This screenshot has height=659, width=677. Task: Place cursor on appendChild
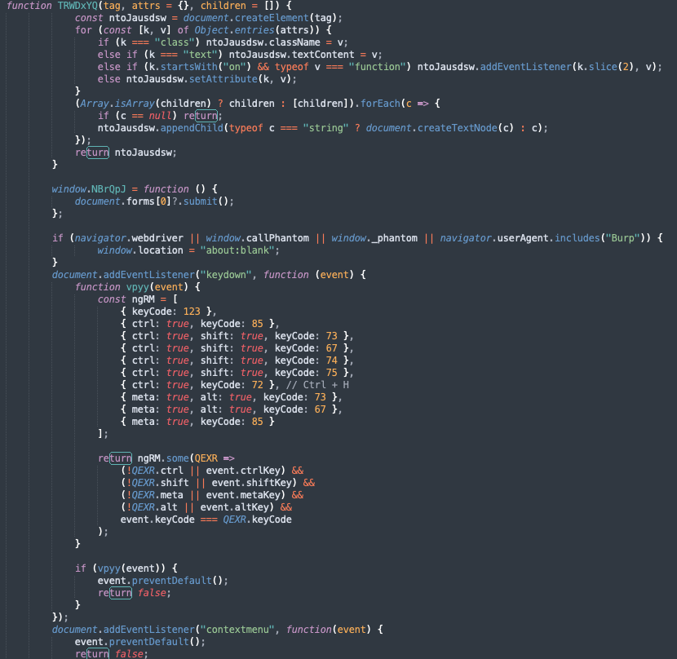(x=192, y=128)
